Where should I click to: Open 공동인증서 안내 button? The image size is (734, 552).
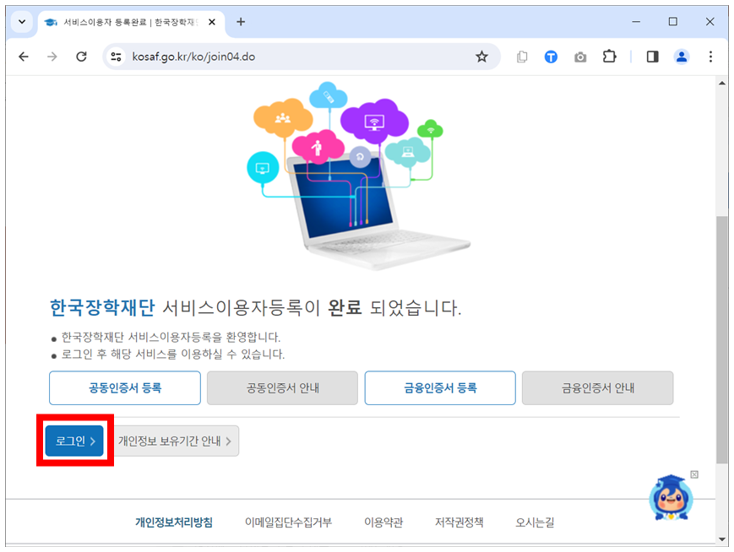(x=282, y=387)
